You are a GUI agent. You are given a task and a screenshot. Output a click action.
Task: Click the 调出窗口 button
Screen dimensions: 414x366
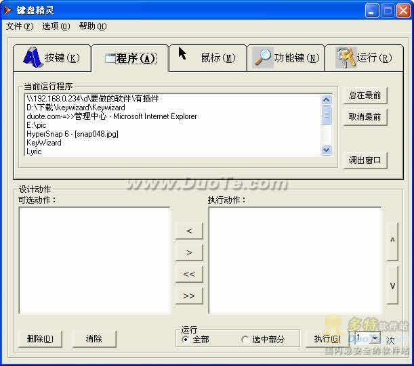pyautogui.click(x=365, y=160)
